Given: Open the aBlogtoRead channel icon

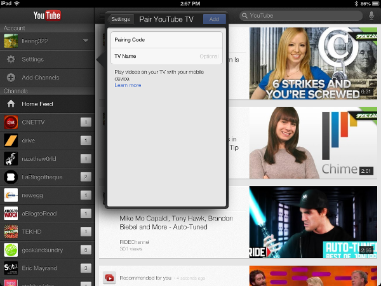Looking at the screenshot, I should (11, 214).
